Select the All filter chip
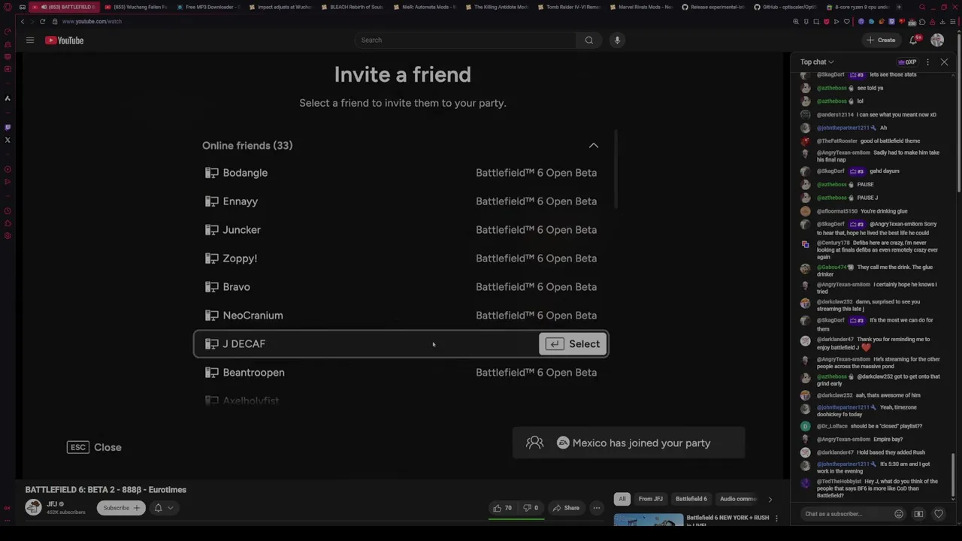Image resolution: width=962 pixels, height=541 pixels. tap(622, 499)
